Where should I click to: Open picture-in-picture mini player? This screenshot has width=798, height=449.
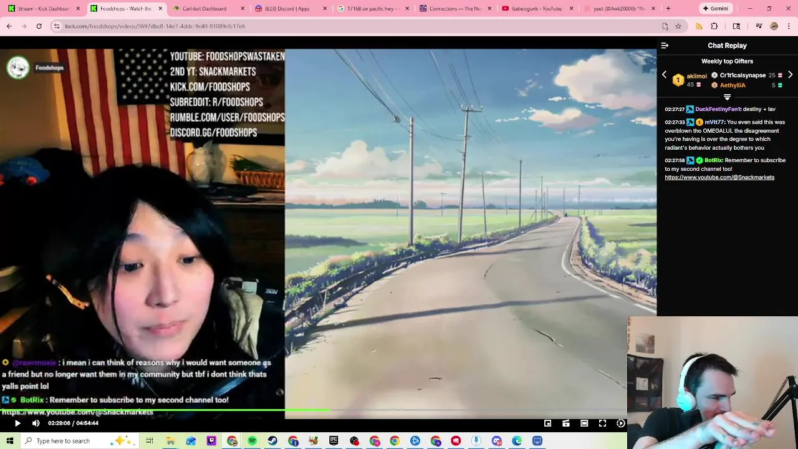point(547,423)
